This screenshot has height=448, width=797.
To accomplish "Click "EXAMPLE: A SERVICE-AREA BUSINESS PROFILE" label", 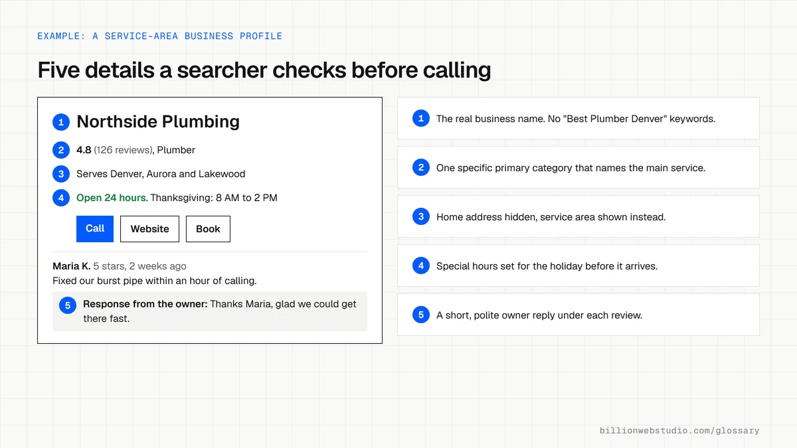I will point(159,36).
